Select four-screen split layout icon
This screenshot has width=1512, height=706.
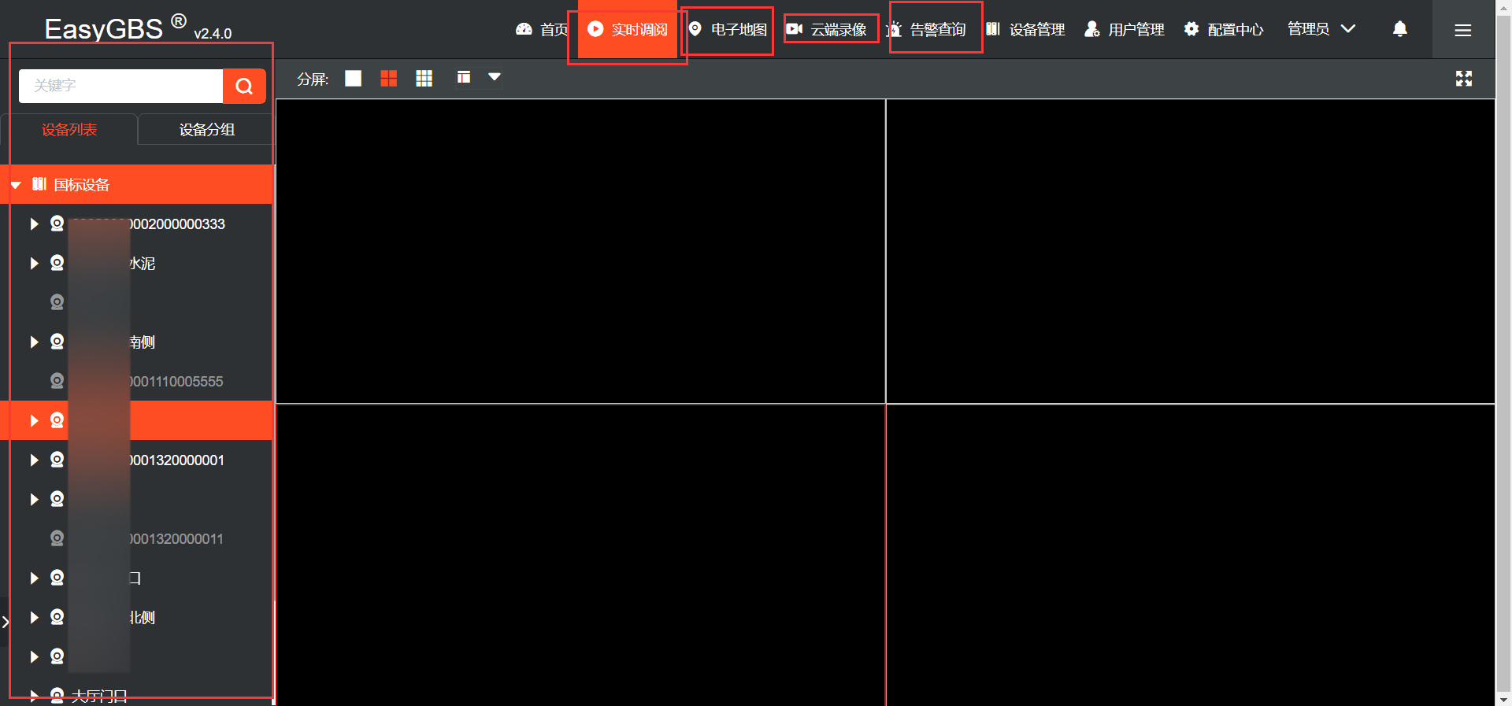[388, 78]
